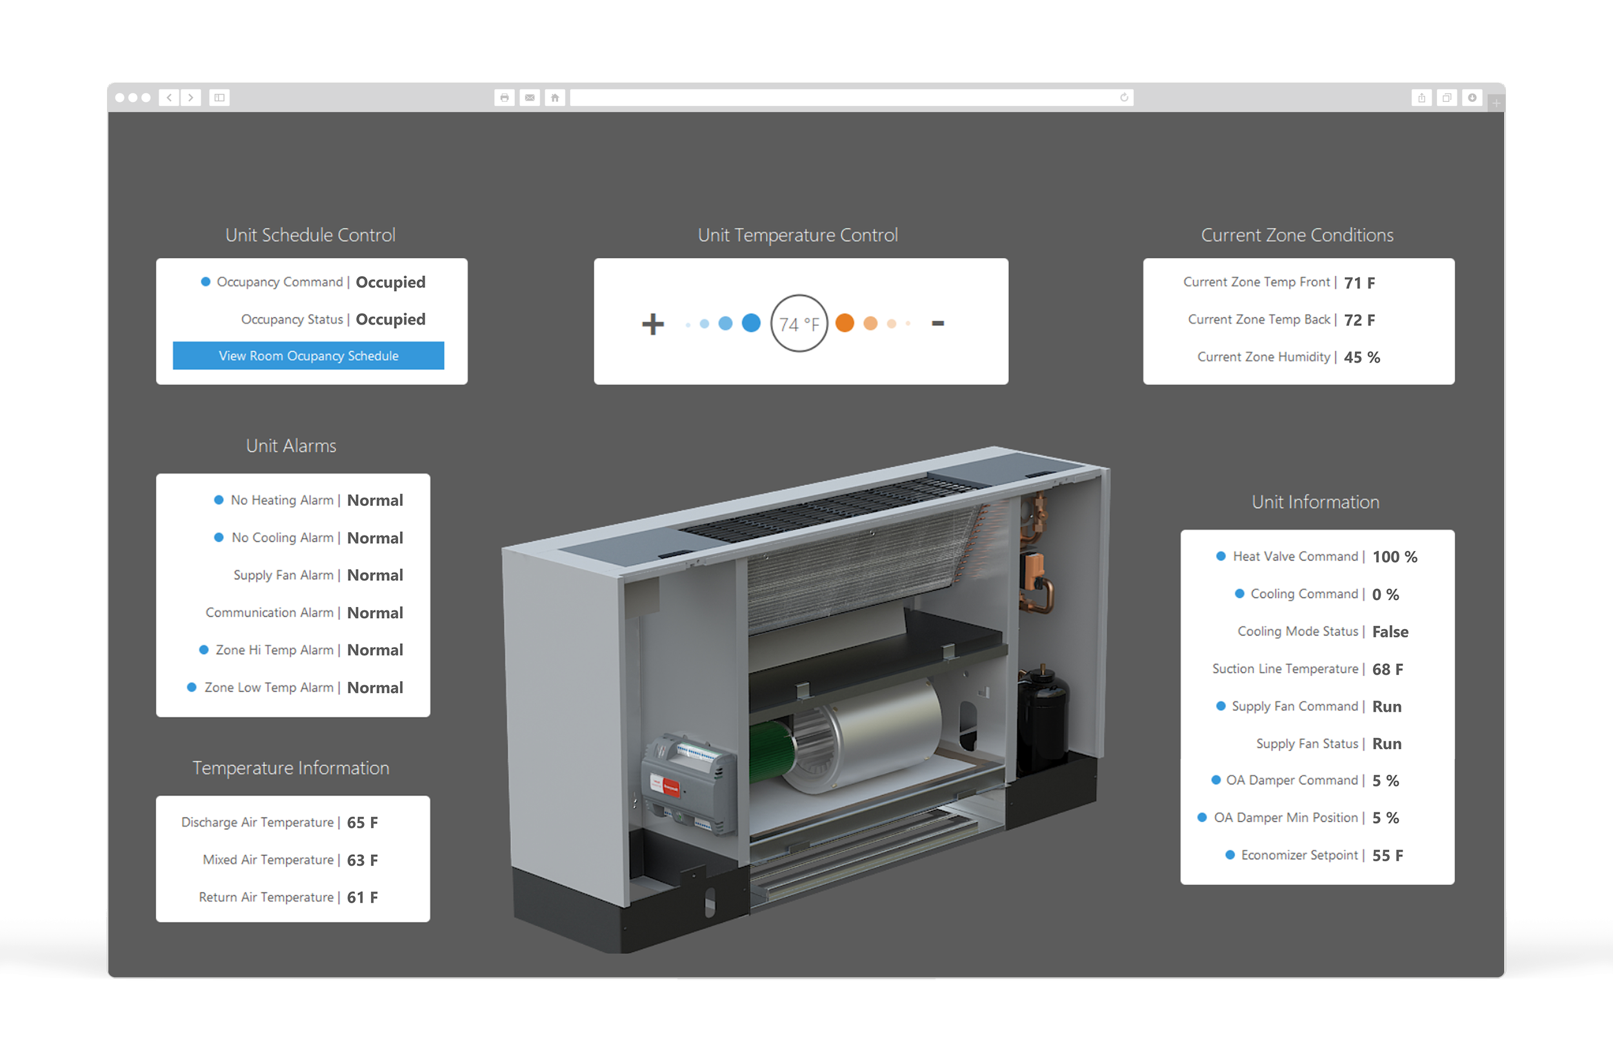The image size is (1613, 1060).
Task: Click the downloads icon in the toolbar
Action: (1472, 97)
